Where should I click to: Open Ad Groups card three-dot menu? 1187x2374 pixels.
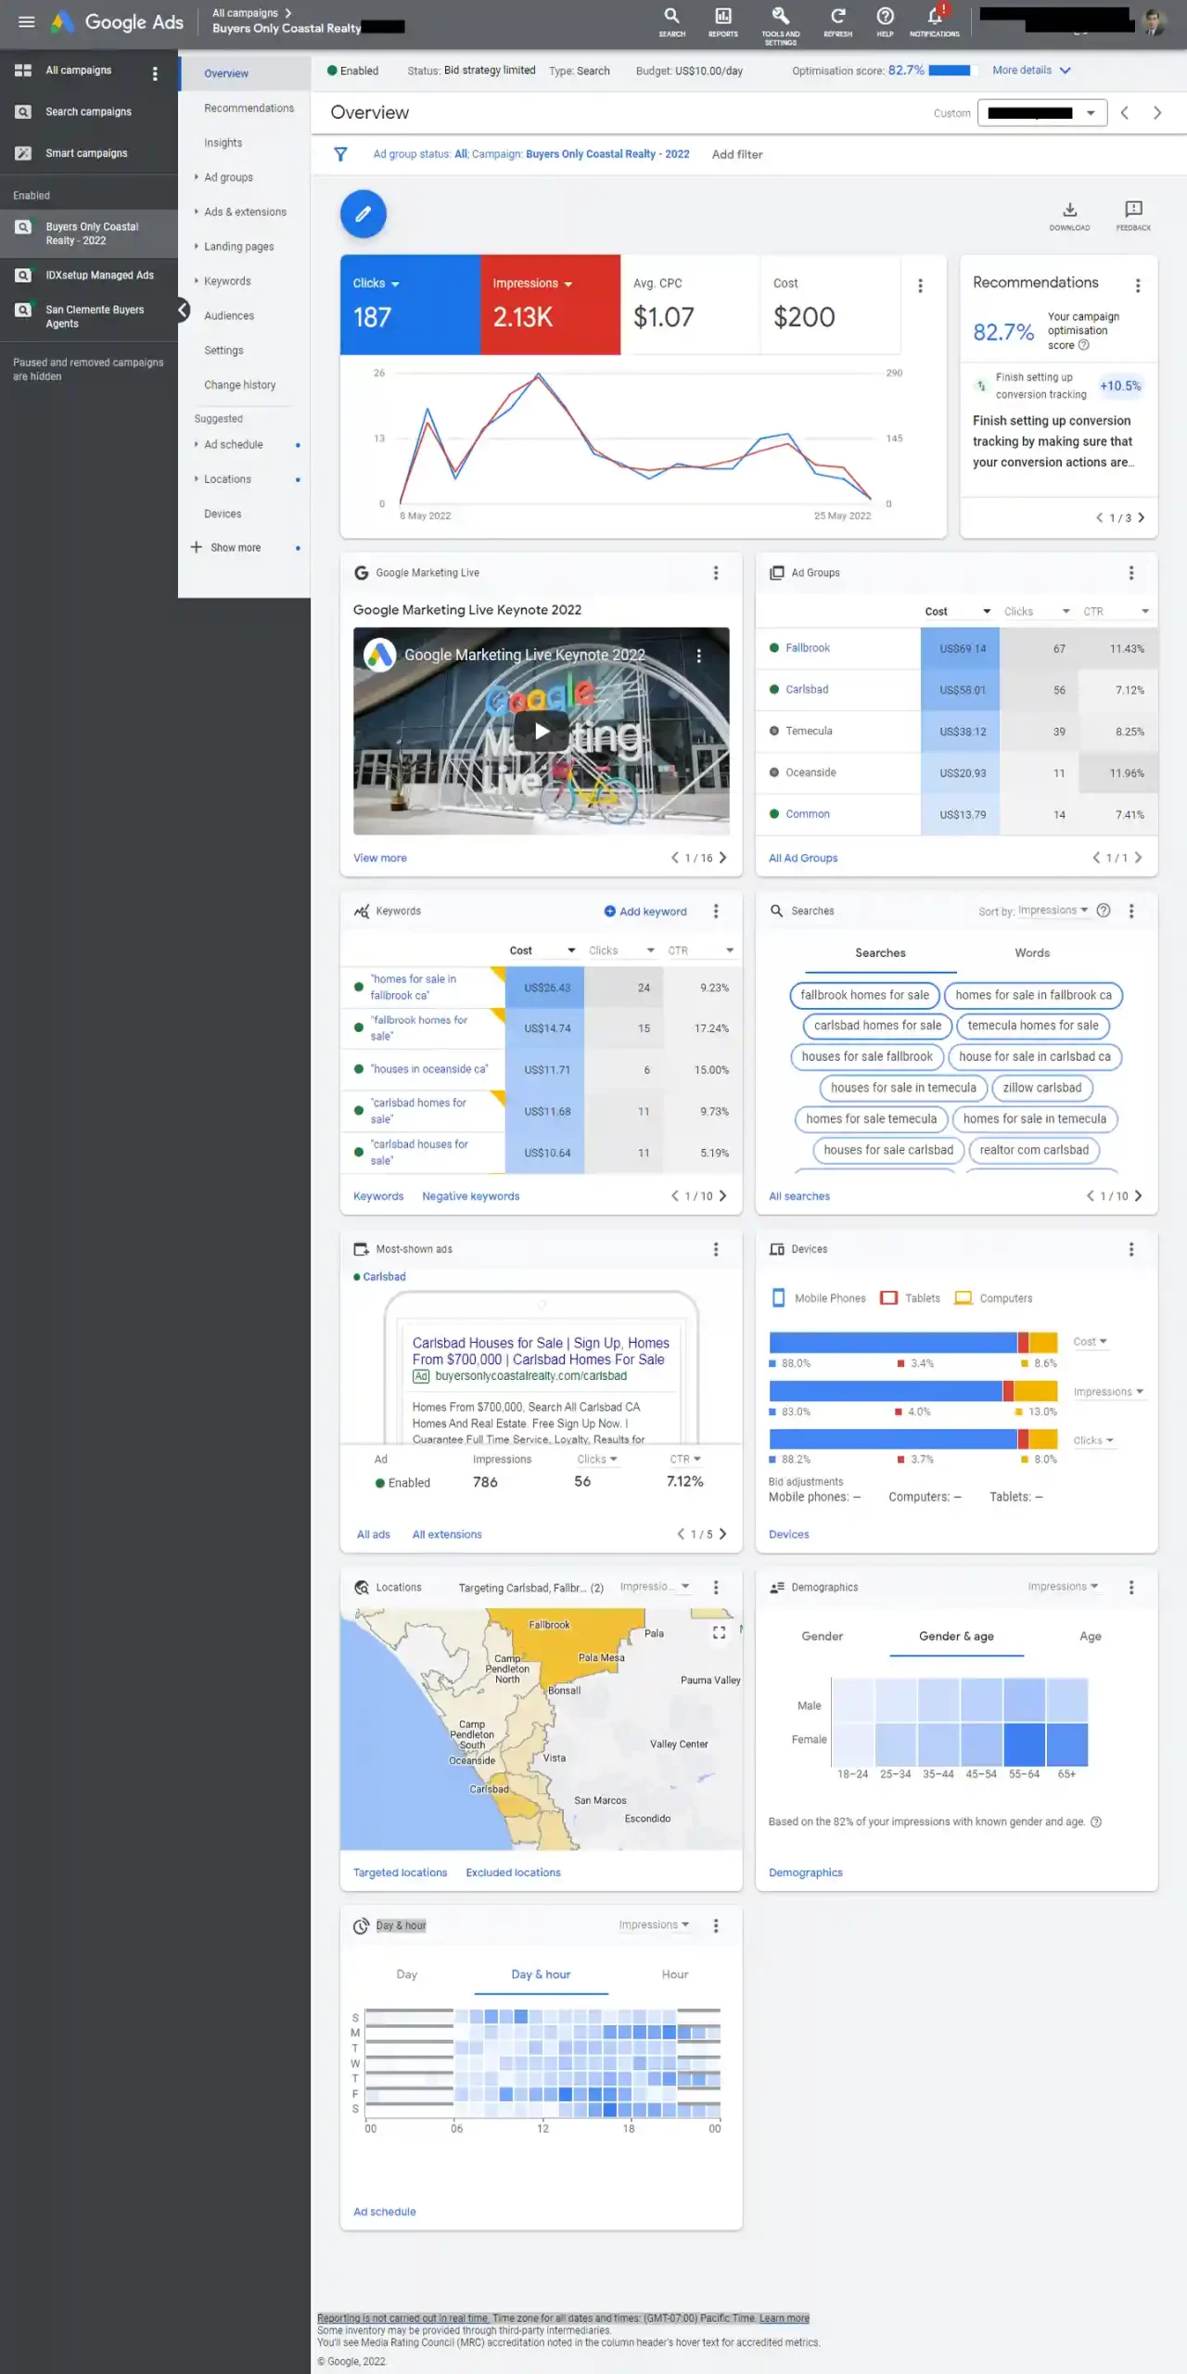coord(1131,573)
